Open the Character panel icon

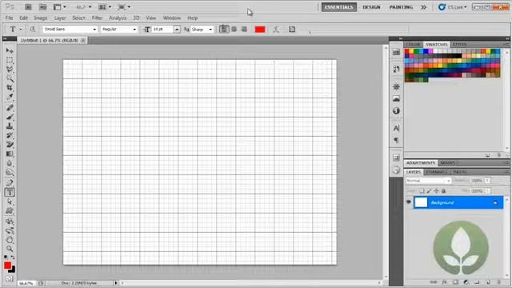click(396, 128)
